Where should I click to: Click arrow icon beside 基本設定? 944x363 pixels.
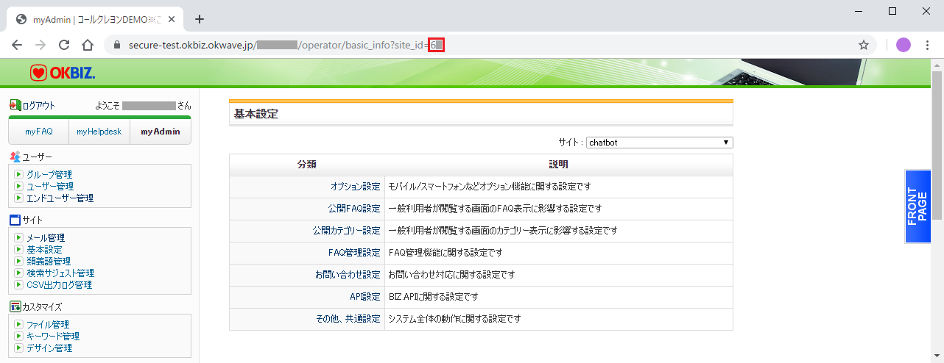click(x=19, y=250)
